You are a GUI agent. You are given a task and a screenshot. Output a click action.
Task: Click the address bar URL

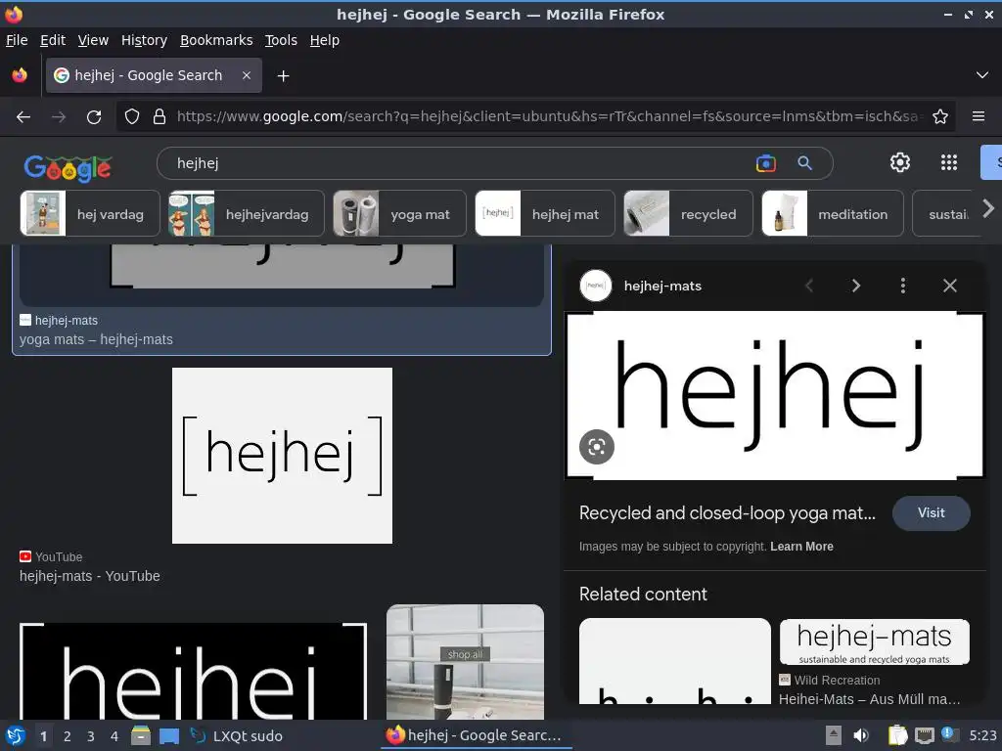tap(550, 117)
